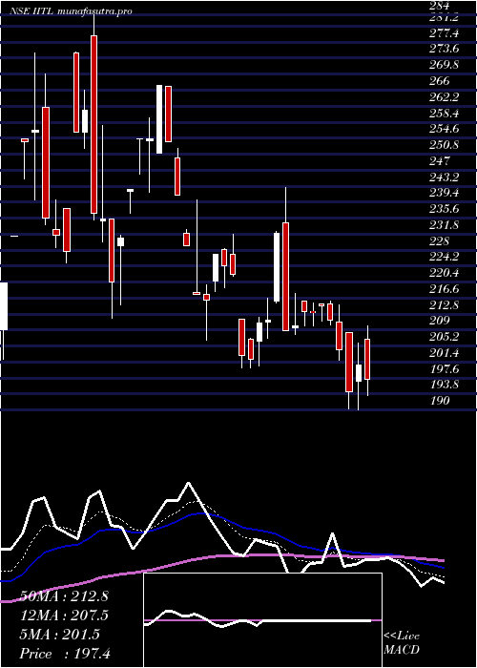This screenshot has height=668, width=477.
Task: Click the 247 price axis label
Action: click(x=439, y=161)
